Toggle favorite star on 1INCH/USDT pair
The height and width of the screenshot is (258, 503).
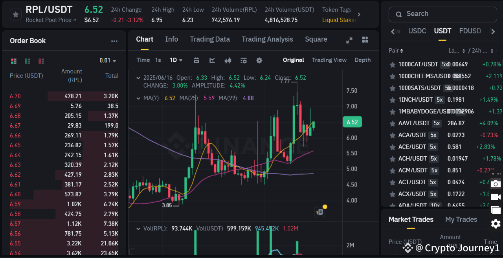[x=392, y=99]
